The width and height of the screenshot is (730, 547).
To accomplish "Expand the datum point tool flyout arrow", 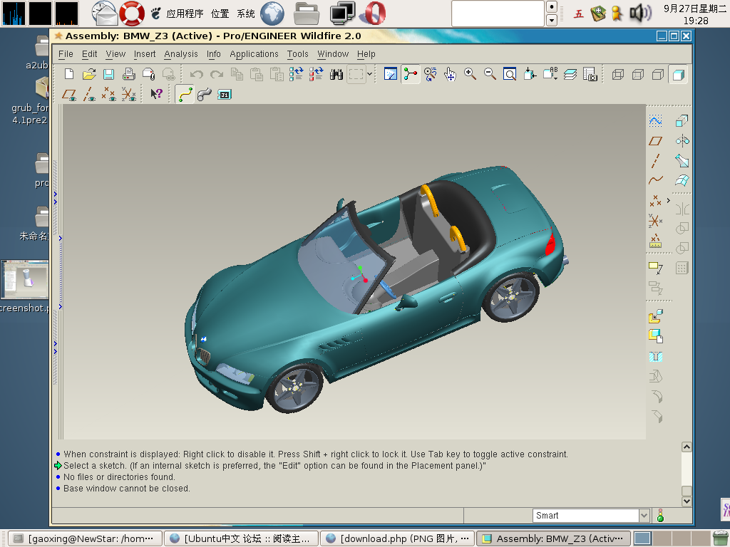I will (x=669, y=200).
